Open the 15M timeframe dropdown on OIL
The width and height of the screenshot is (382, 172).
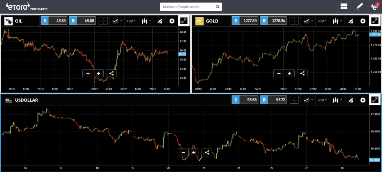pyautogui.click(x=131, y=21)
